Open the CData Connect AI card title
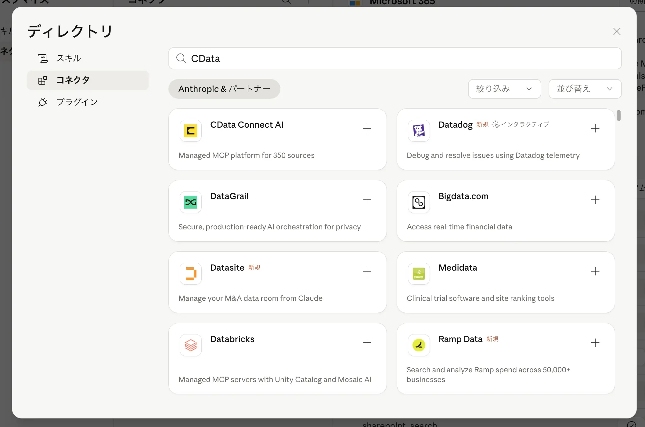 [x=247, y=125]
